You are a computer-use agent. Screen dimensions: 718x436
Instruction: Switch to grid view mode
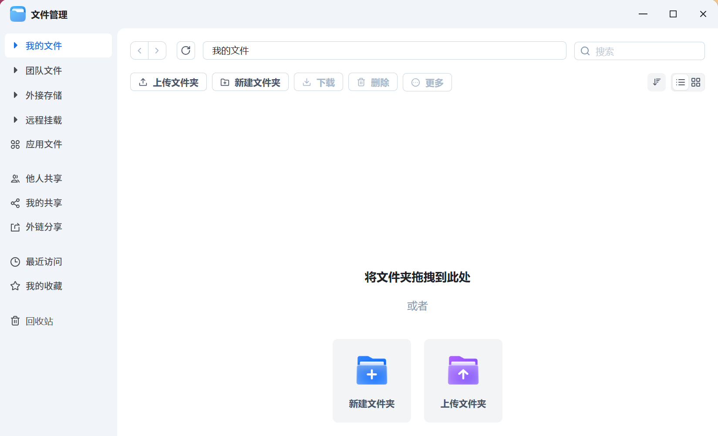(696, 82)
